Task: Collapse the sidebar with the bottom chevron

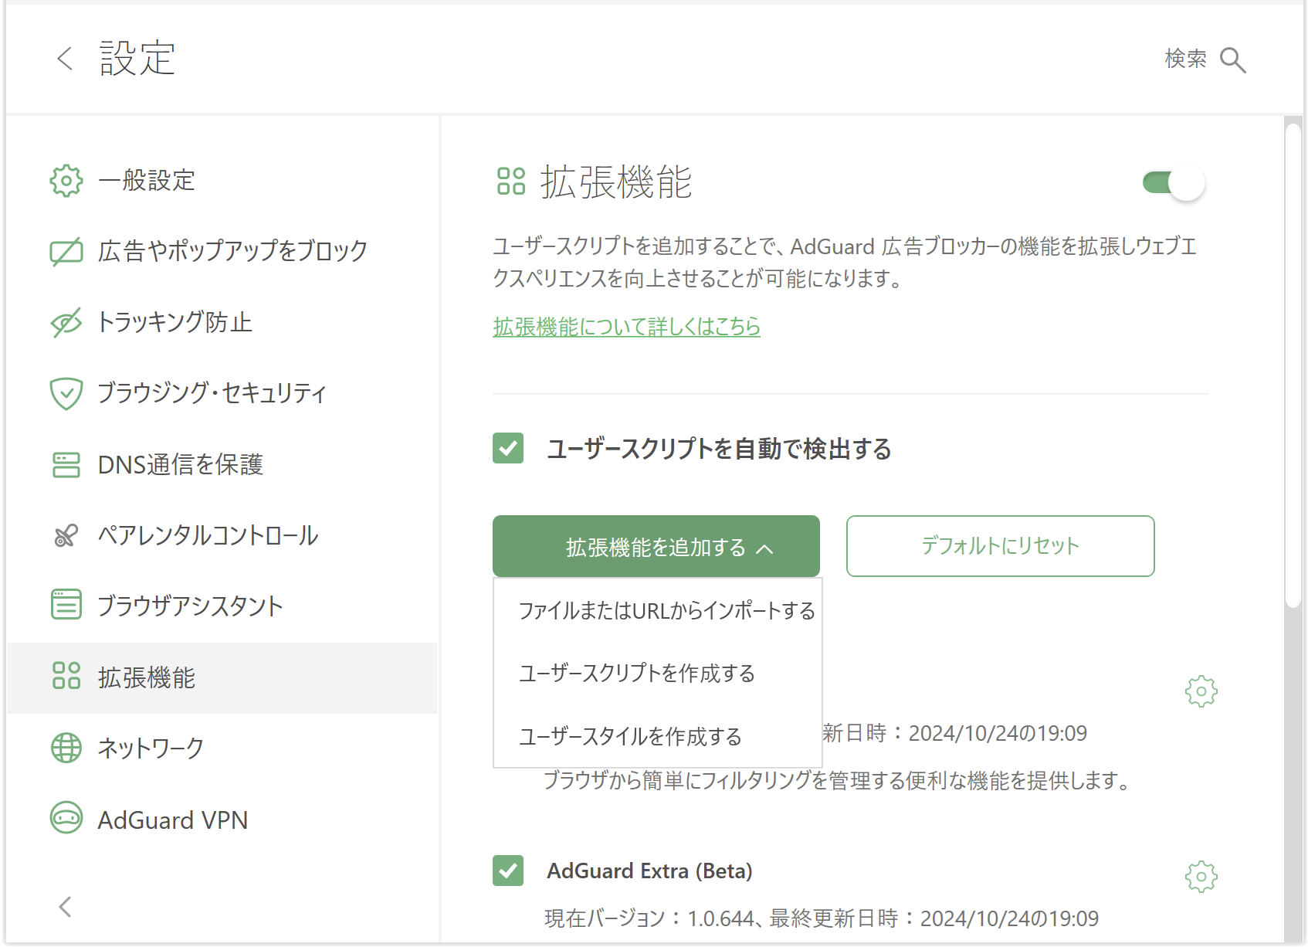Action: pos(66,906)
